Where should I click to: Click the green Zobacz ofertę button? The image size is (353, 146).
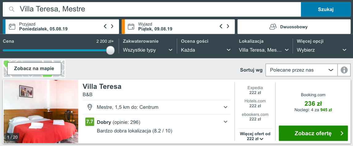(313, 133)
